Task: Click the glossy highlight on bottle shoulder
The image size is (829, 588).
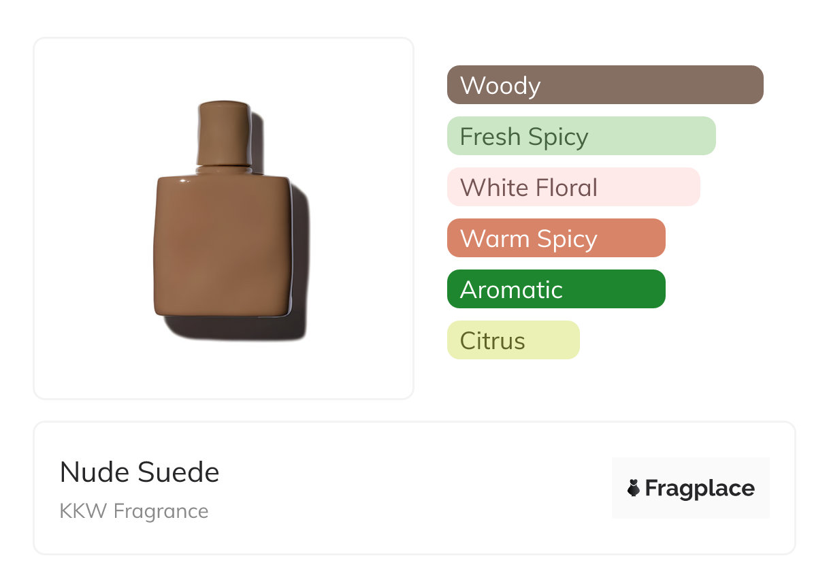Action: pos(184,180)
